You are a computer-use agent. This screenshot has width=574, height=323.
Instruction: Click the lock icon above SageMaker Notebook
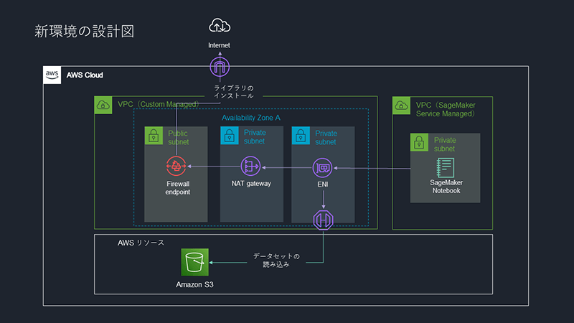click(x=419, y=142)
